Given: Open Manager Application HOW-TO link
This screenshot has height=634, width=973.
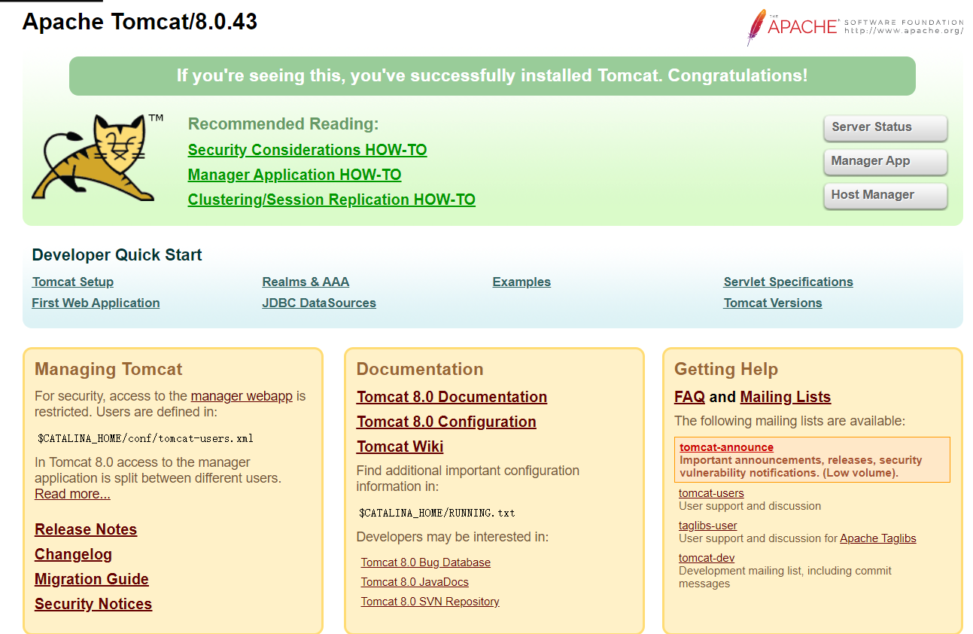Looking at the screenshot, I should [x=294, y=175].
